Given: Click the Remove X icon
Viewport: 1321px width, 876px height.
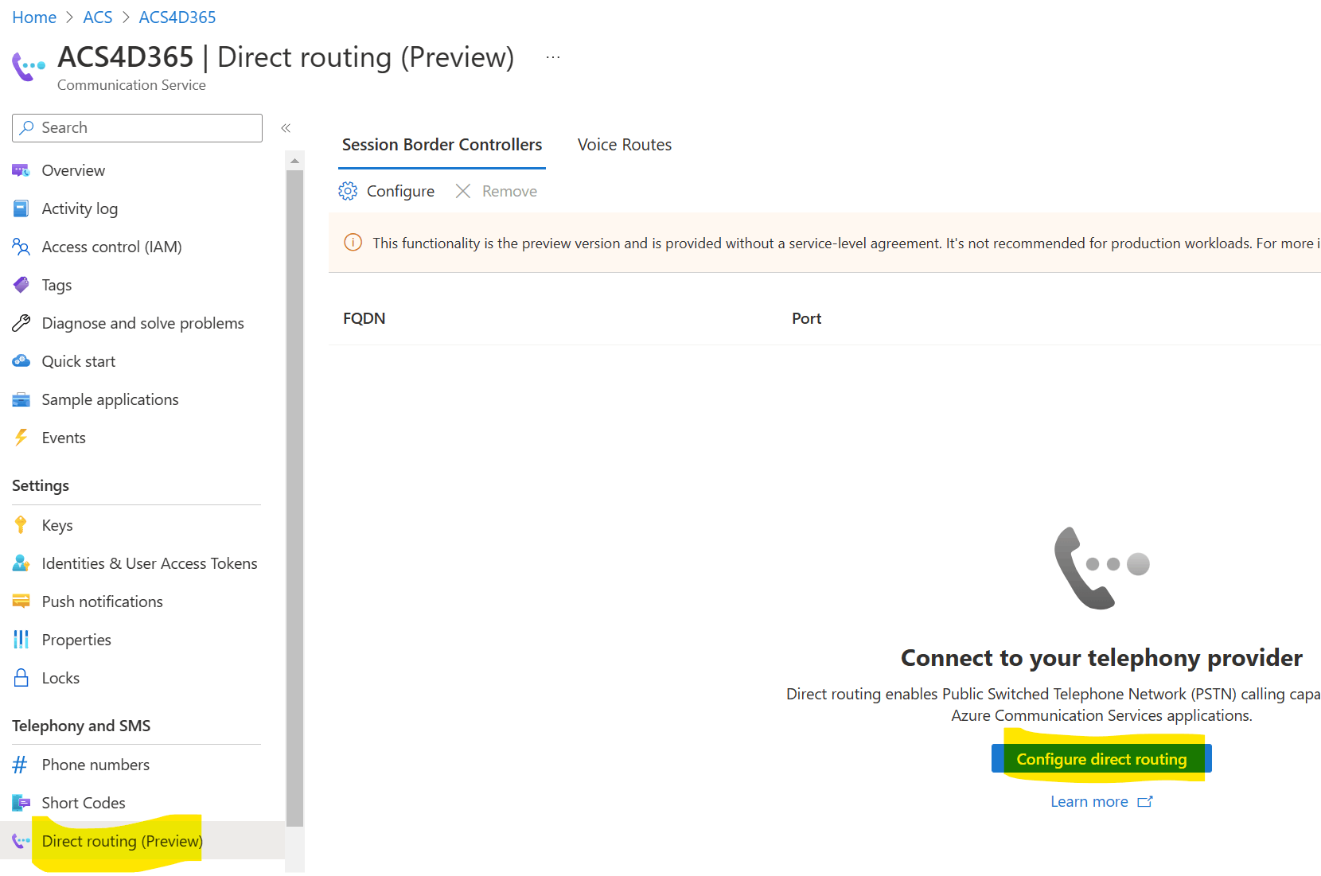Looking at the screenshot, I should click(463, 191).
